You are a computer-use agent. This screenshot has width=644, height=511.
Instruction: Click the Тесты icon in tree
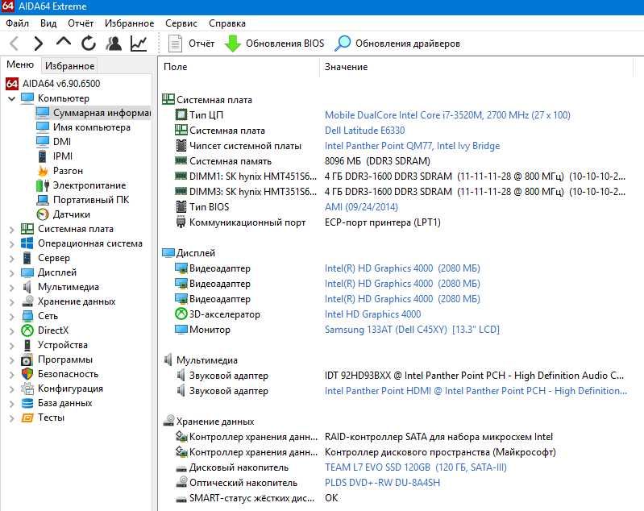[27, 418]
